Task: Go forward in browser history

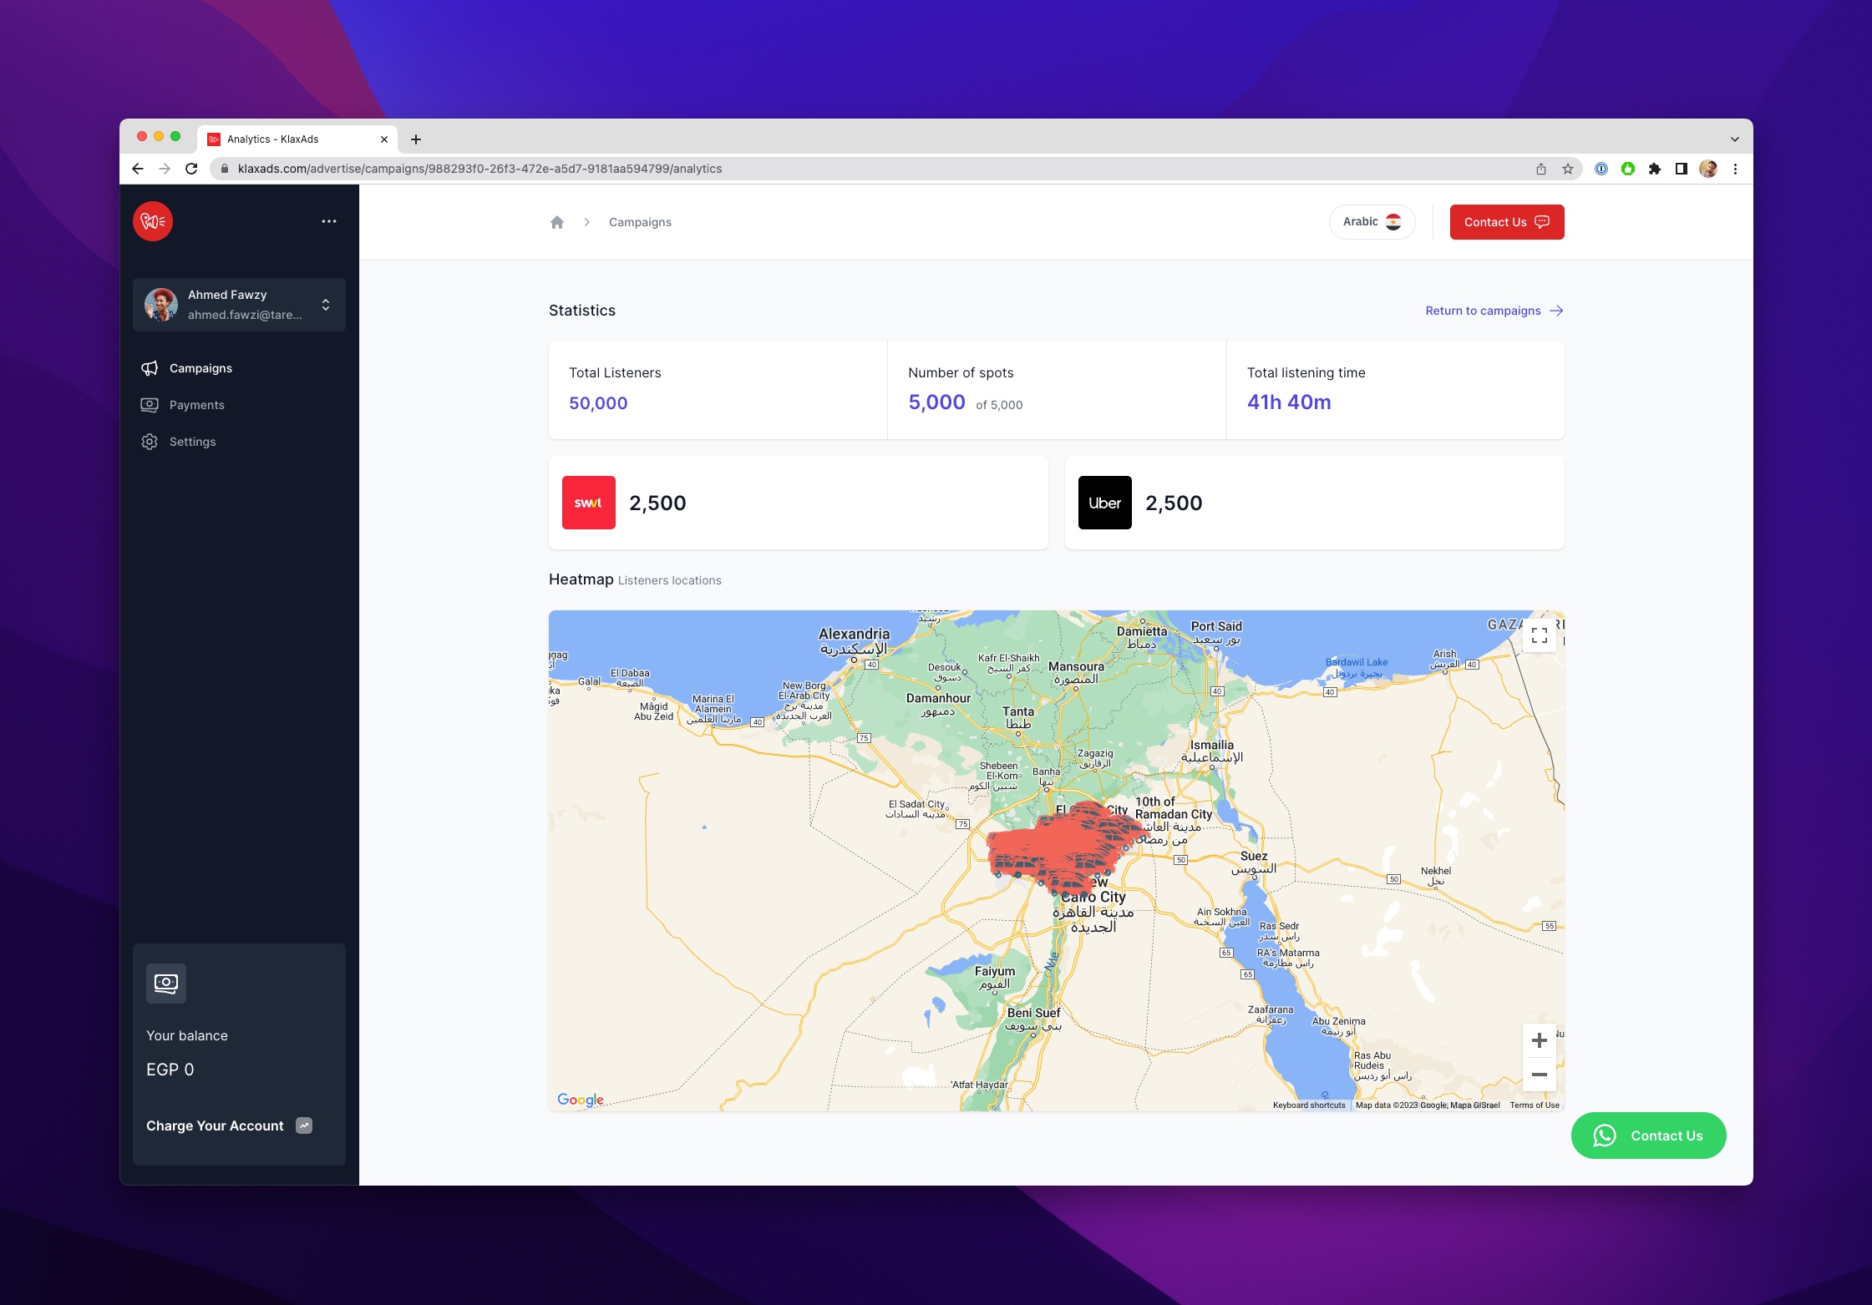Action: (165, 169)
